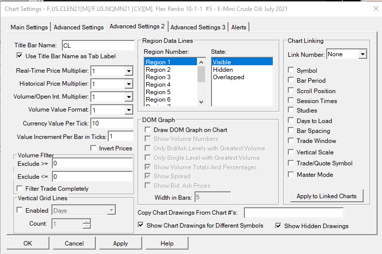Open the Vertical Grid Lines Days dropdown

click(111, 210)
